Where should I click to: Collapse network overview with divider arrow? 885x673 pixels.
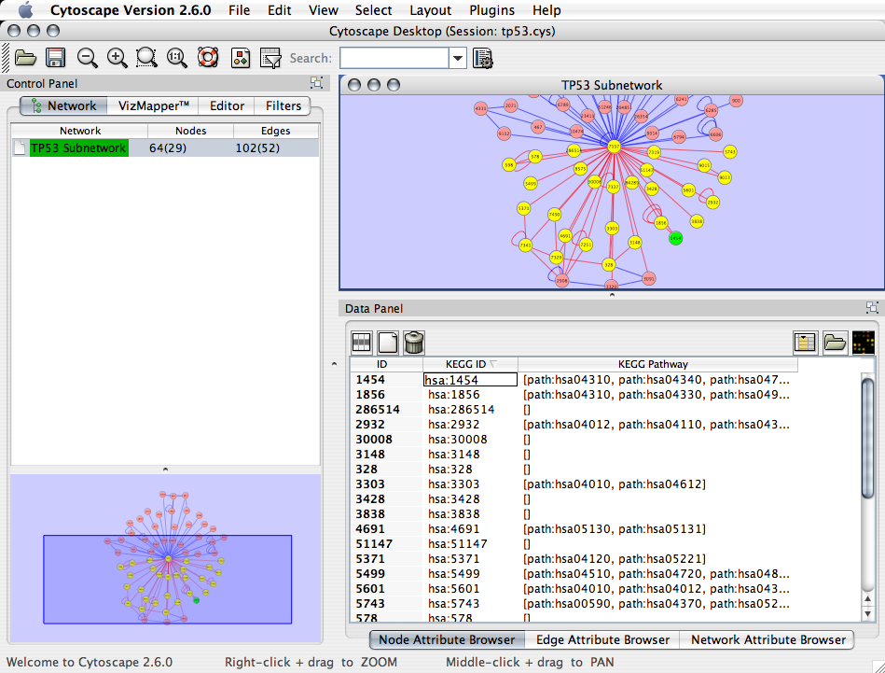[x=165, y=469]
